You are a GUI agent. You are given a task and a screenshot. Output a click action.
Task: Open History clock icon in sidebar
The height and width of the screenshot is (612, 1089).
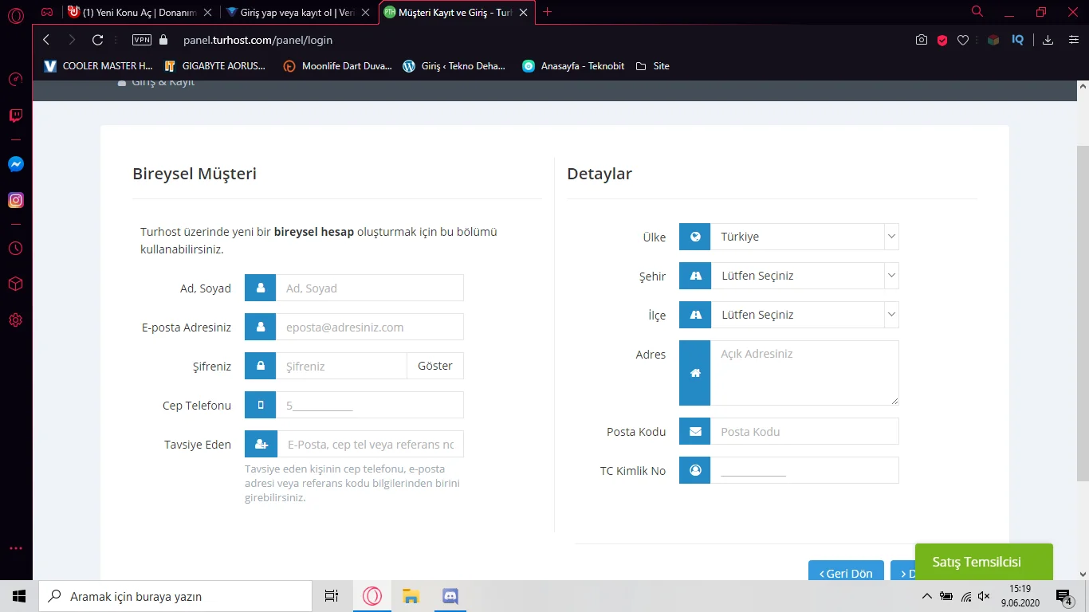16,248
